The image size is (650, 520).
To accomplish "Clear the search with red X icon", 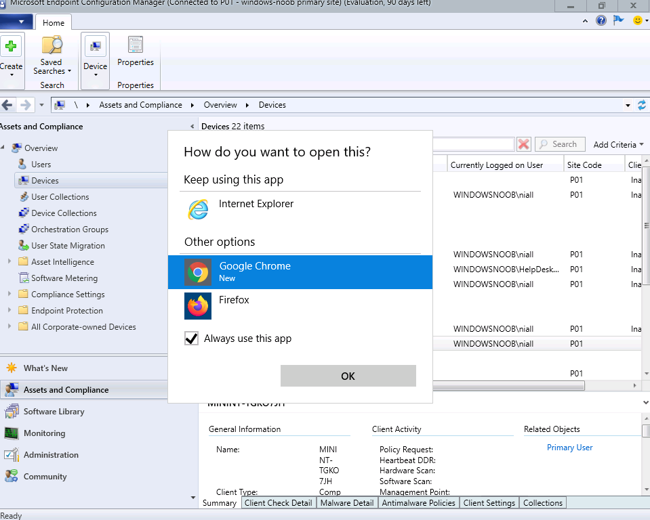I will [523, 144].
